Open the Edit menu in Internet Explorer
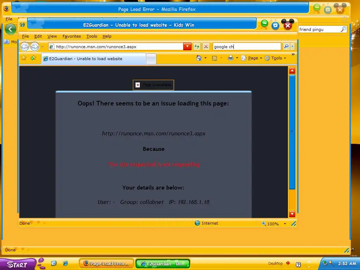 tap(38, 36)
